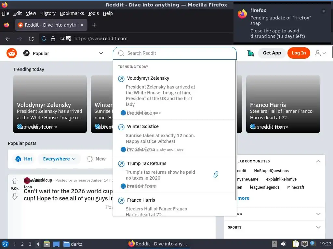Upvote the 2026 world cup post
This screenshot has height=249, width=333.
15,181
